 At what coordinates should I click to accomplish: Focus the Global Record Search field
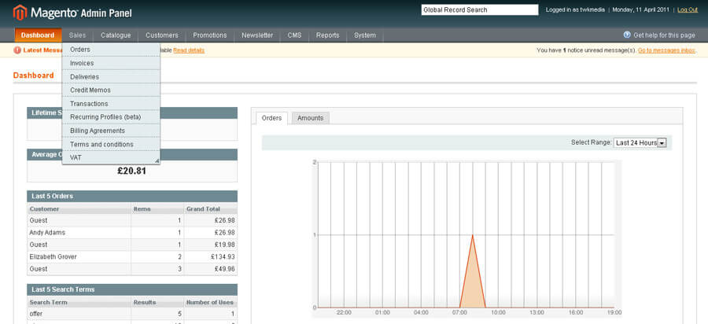(480, 10)
